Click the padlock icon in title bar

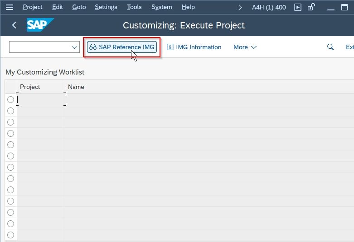click(311, 7)
